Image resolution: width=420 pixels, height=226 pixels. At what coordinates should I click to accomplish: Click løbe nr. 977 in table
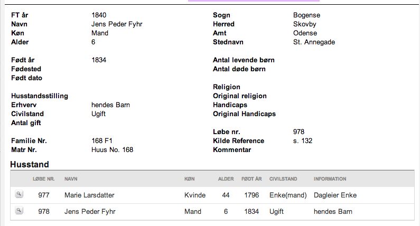point(44,195)
